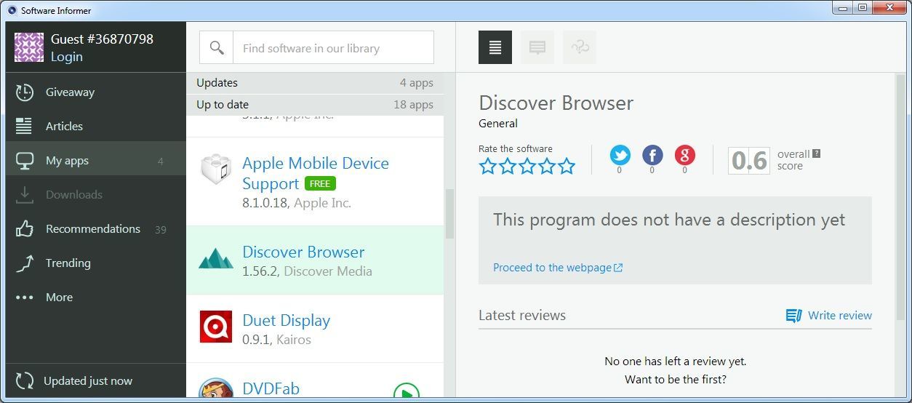Click the 0.6 overall score box
Screen dimensions: 912x403
coord(749,160)
